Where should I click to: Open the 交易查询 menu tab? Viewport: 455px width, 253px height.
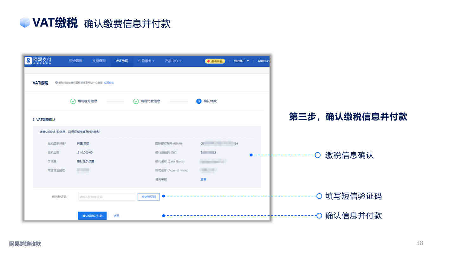click(x=99, y=61)
